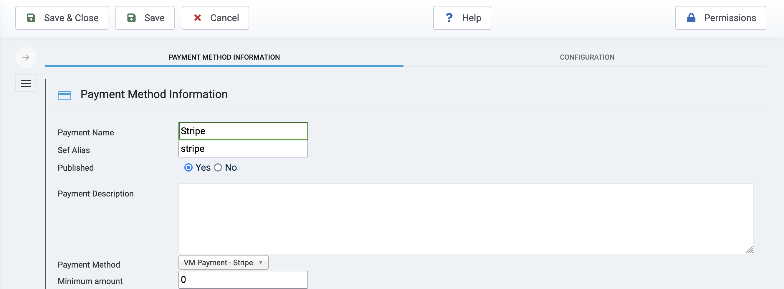784x289 pixels.
Task: Click the blue question mark Help icon
Action: (449, 18)
